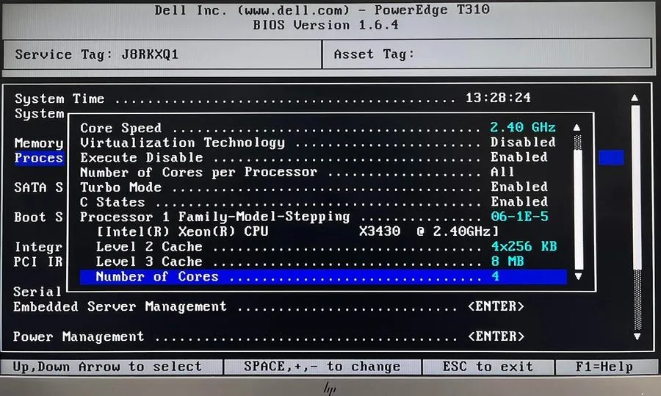Select Processor 1 Family-Model-Stepping row
Screen dimensions: 661x396
point(314,217)
